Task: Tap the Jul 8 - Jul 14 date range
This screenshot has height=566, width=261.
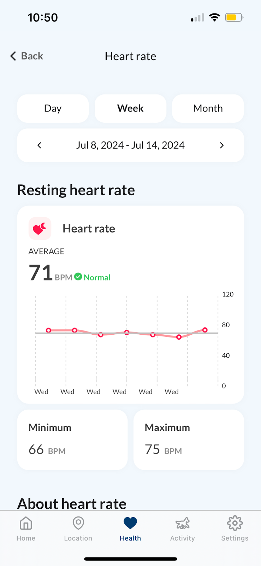Action: tap(130, 145)
